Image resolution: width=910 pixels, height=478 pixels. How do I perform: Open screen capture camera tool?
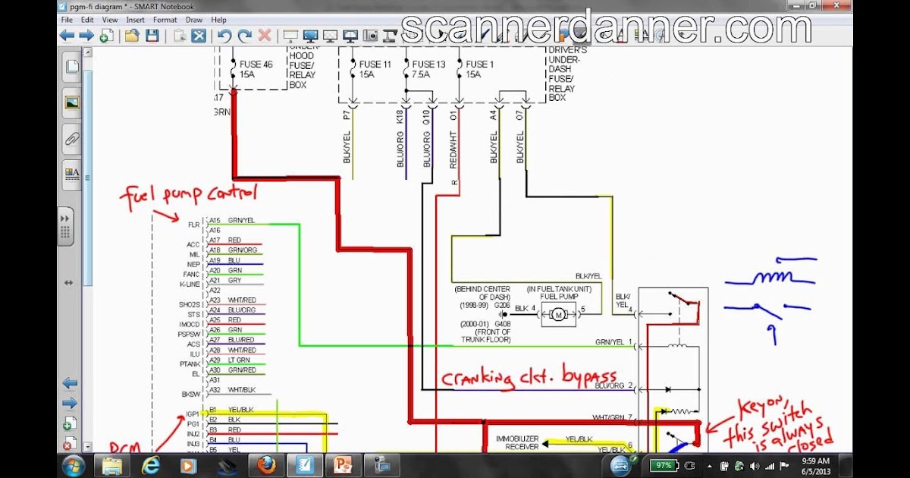[371, 36]
